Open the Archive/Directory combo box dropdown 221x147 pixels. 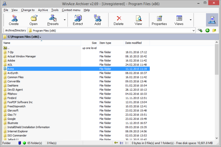(194, 31)
